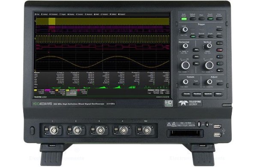Toggle the channel 2 button

coord(219,50)
